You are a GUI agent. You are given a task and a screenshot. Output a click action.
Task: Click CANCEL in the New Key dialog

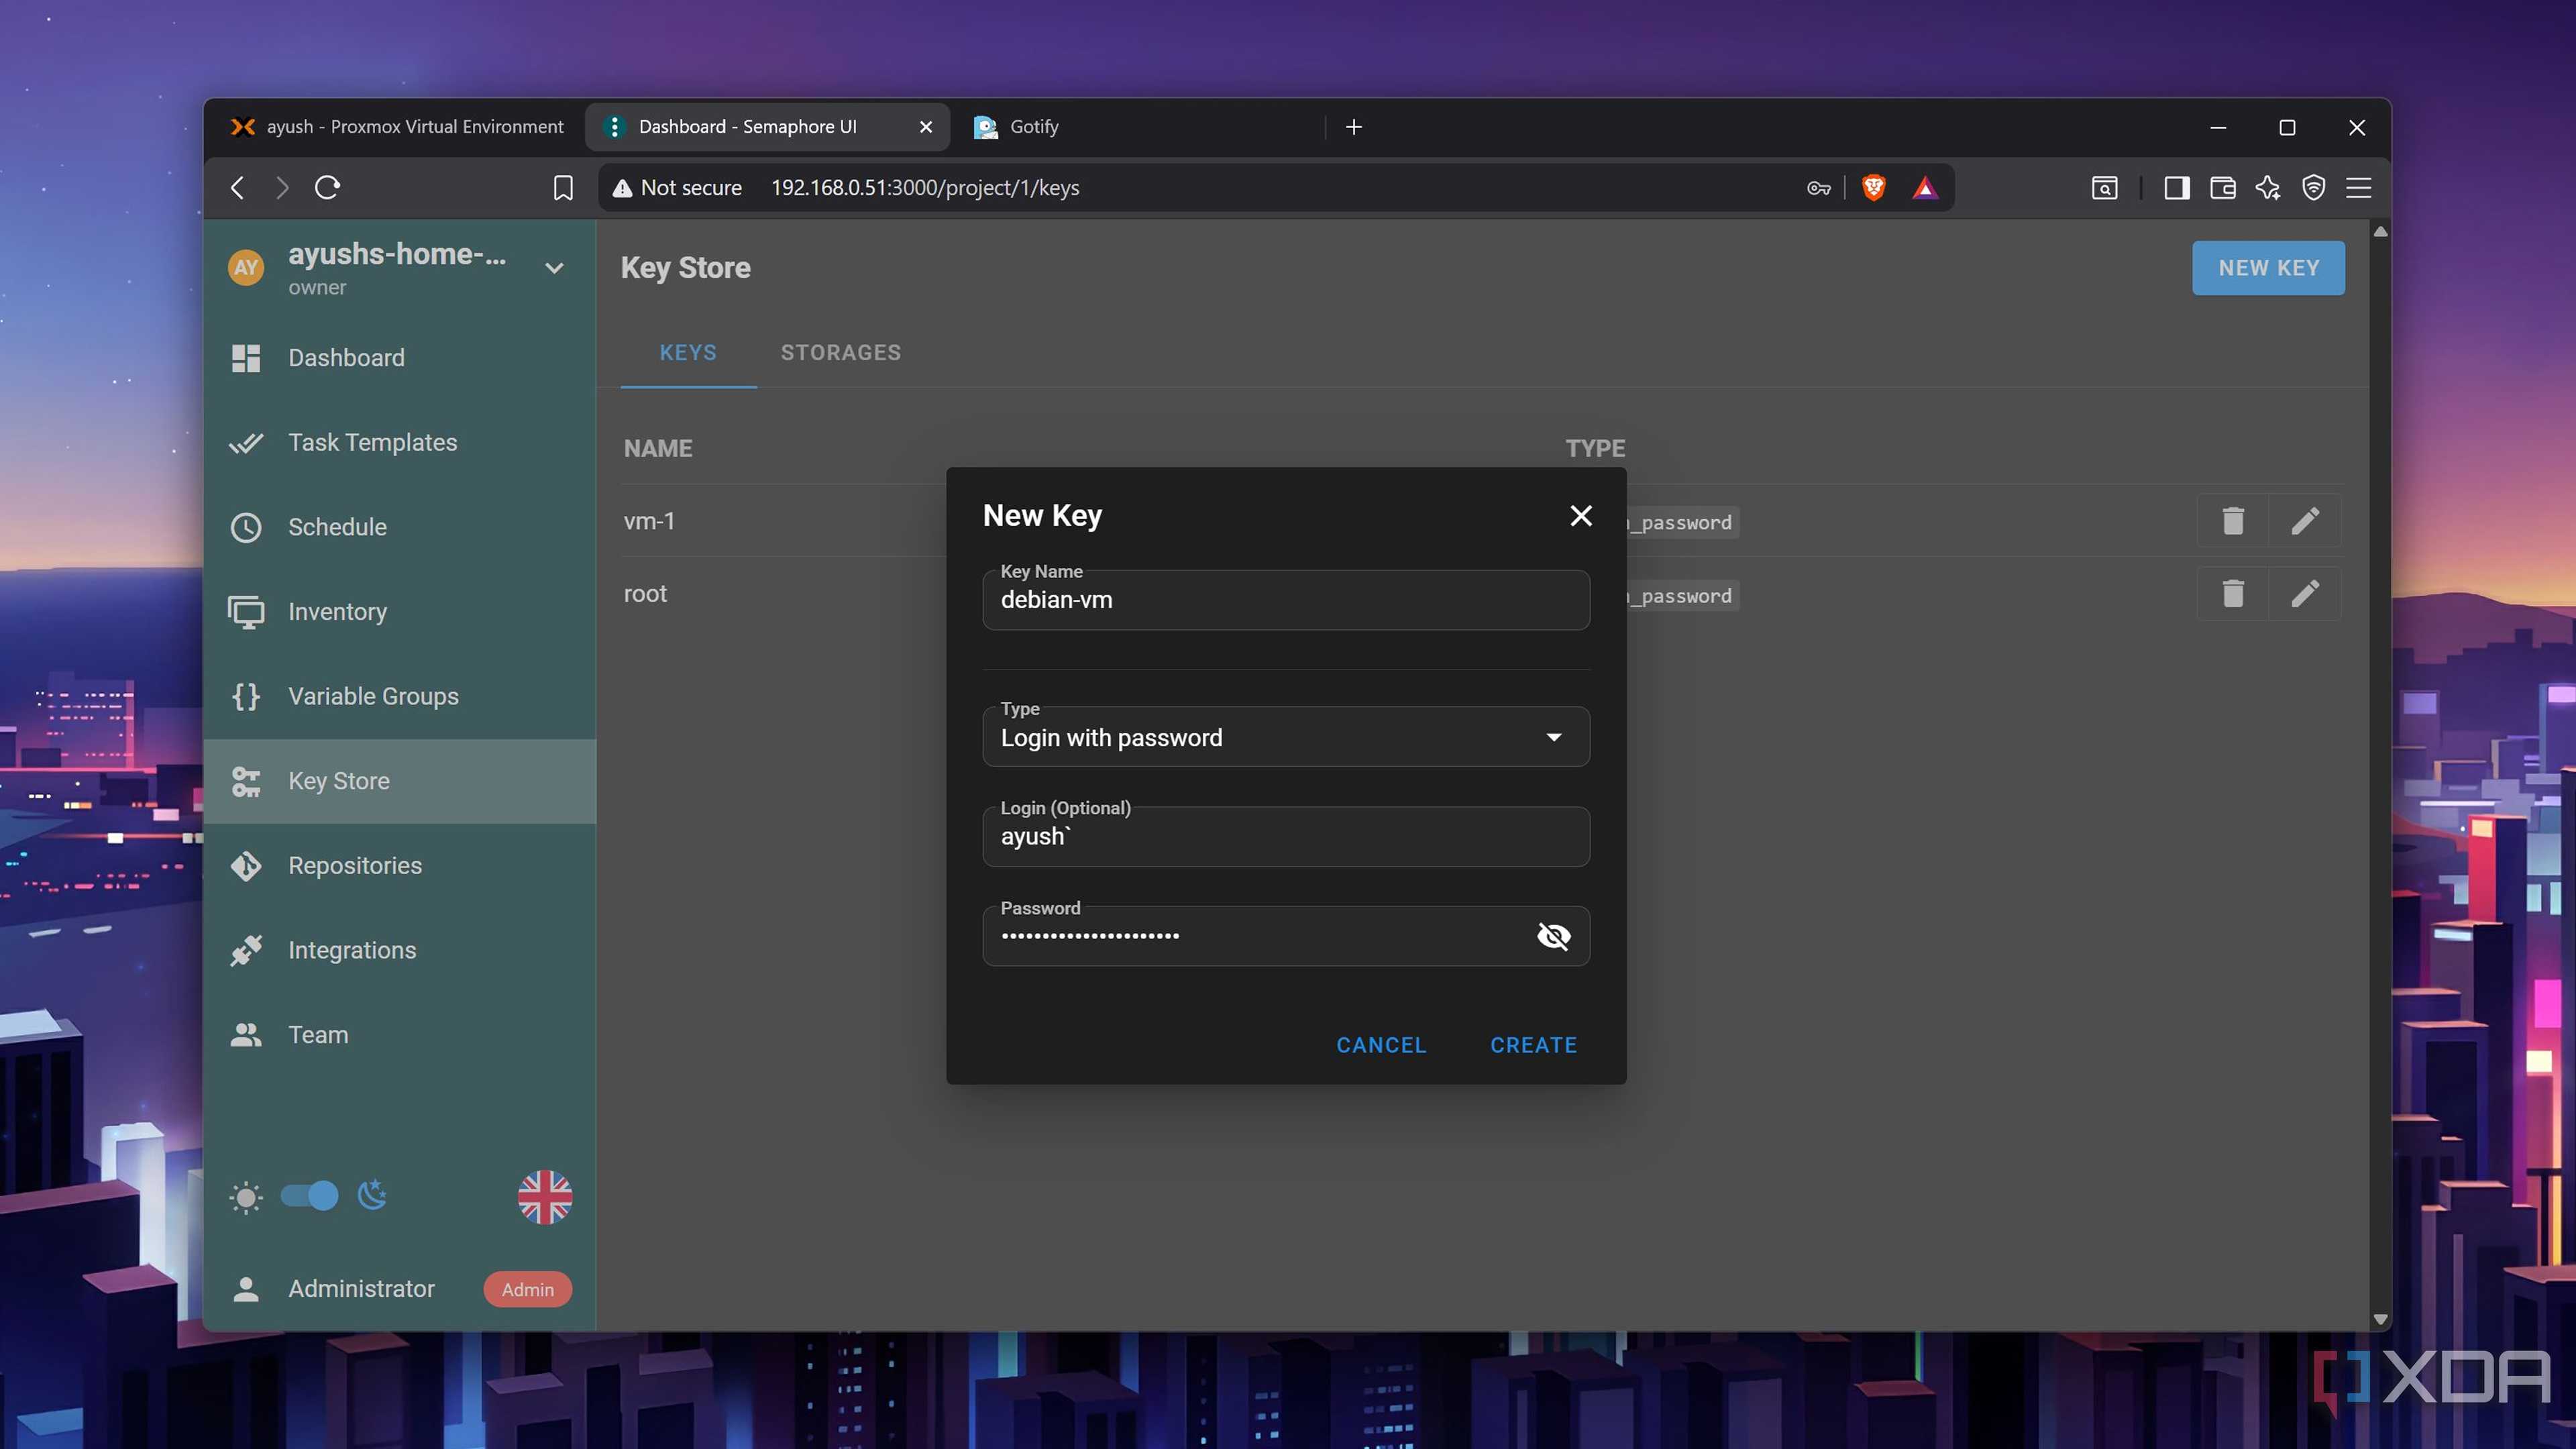(x=1381, y=1045)
